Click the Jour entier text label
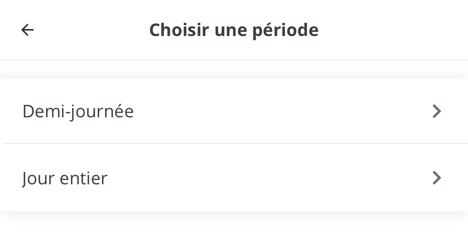Viewport: 468px width, 242px height. (65, 178)
